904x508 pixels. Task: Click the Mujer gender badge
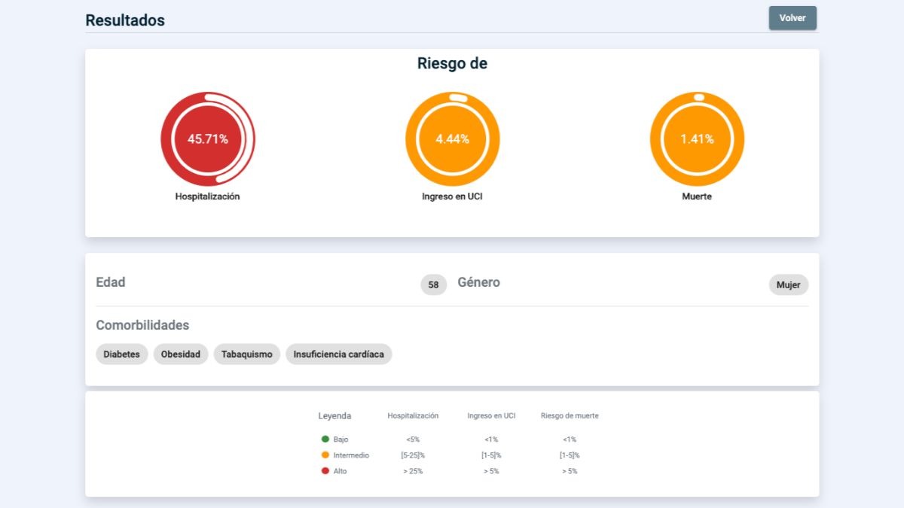point(788,285)
